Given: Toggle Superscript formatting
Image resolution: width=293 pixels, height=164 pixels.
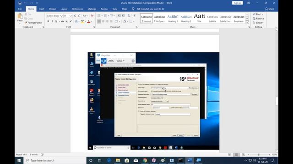Looking at the screenshot, I should [71, 21].
